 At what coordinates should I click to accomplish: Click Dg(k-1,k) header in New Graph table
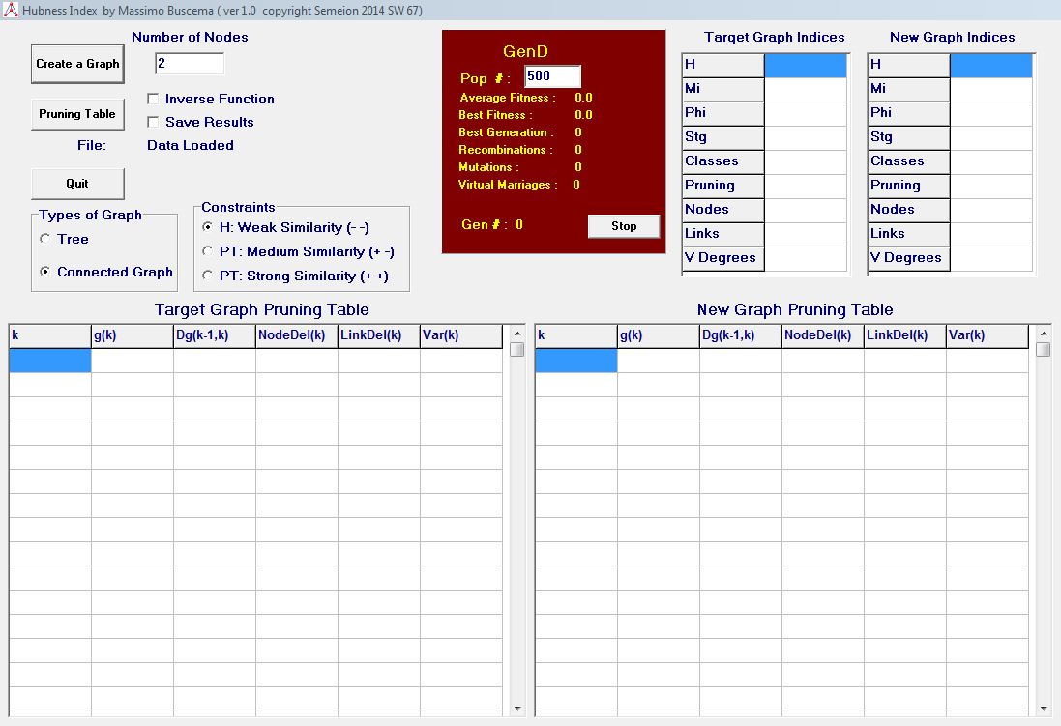(741, 336)
